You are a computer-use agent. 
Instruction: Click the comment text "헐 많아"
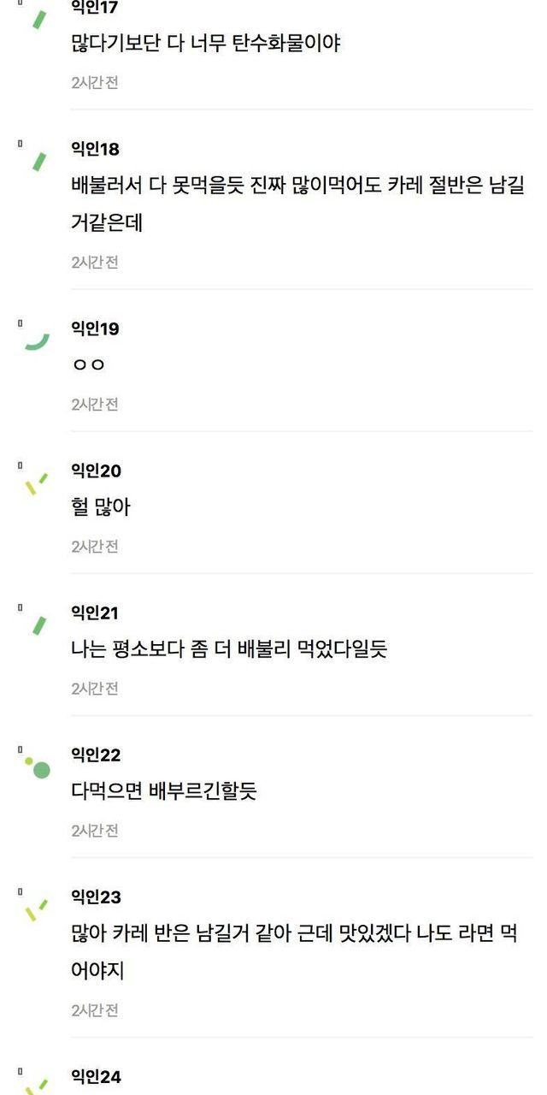pyautogui.click(x=101, y=507)
